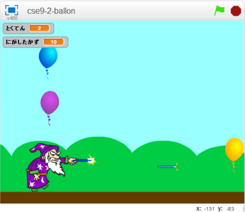Click the yellow balloon
Image resolution: width=245 pixels, height=212 pixels.
234,155
